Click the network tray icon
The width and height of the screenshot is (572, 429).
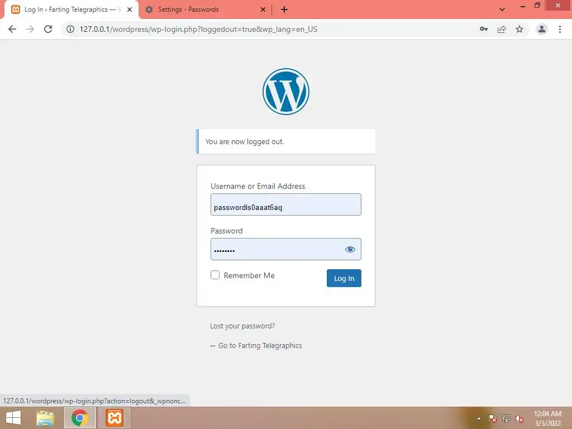506,418
